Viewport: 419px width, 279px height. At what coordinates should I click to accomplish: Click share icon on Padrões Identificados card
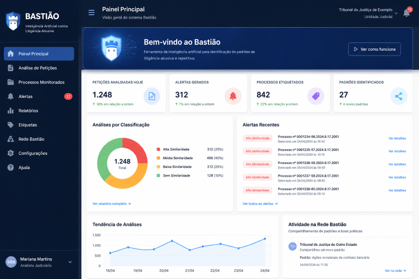pyautogui.click(x=399, y=96)
